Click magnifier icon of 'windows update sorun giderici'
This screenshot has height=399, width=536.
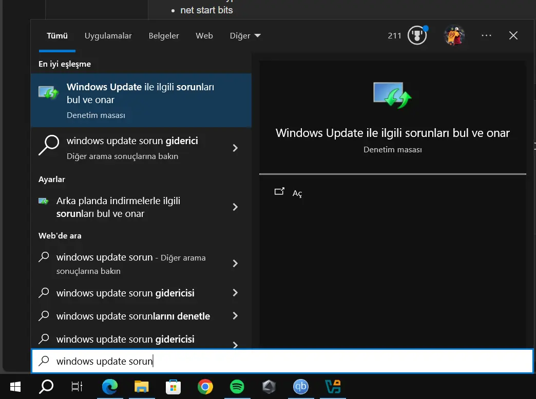(49, 145)
